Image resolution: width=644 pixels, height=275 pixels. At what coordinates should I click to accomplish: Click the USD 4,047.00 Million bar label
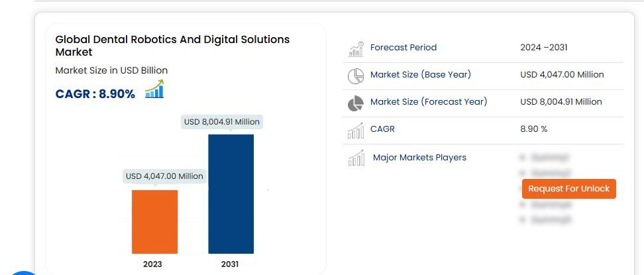tap(164, 176)
